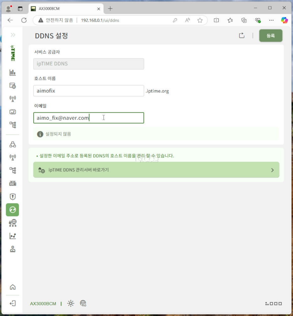Open the upper wireless antenna sidebar icon

point(13,98)
